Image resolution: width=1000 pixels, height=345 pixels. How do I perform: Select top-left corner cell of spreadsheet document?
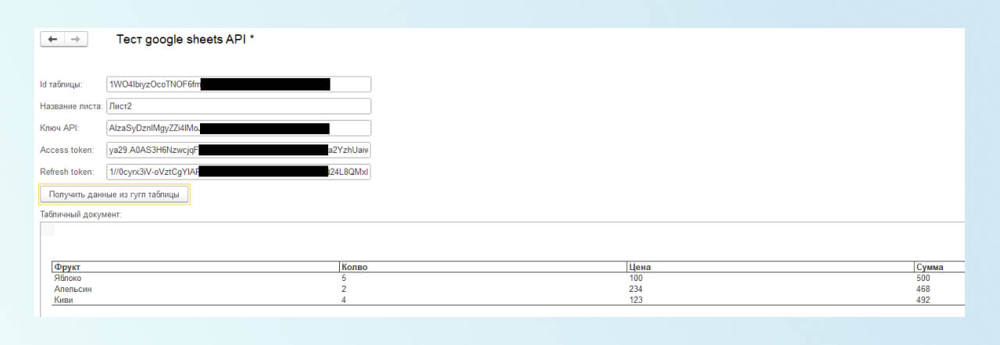pyautogui.click(x=48, y=229)
